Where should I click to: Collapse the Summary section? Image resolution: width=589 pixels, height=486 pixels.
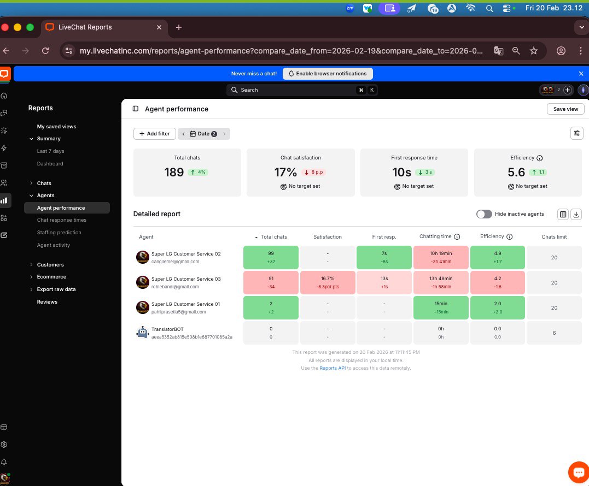click(31, 139)
